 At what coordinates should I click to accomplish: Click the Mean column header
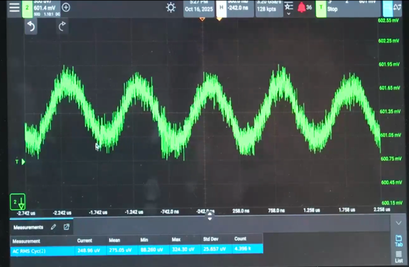[114, 240]
